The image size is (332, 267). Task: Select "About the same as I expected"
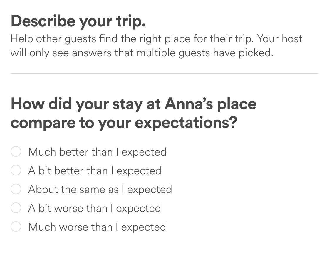click(x=16, y=189)
